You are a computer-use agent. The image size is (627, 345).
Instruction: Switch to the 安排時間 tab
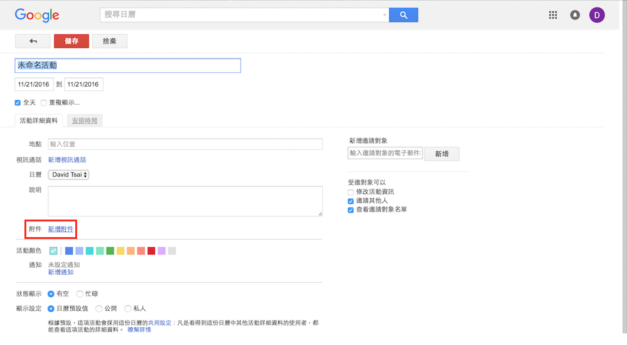coord(85,120)
